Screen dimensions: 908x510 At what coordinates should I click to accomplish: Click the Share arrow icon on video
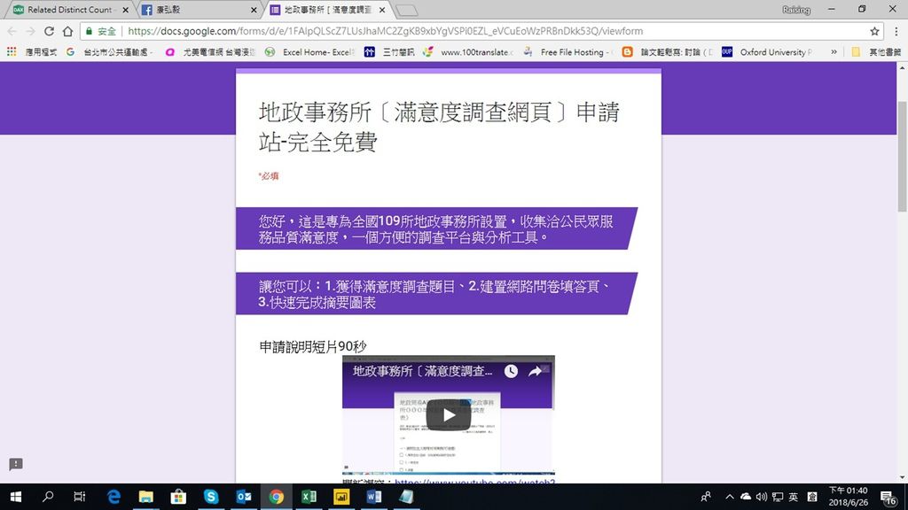(535, 371)
